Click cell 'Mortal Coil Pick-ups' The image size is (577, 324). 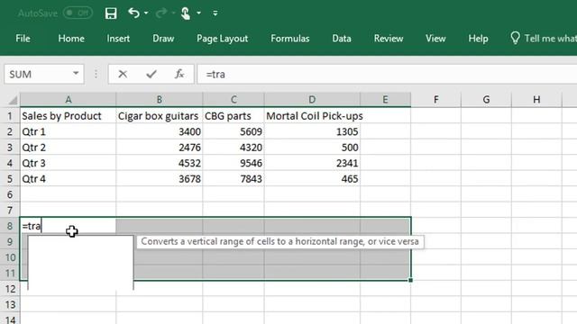click(x=312, y=116)
